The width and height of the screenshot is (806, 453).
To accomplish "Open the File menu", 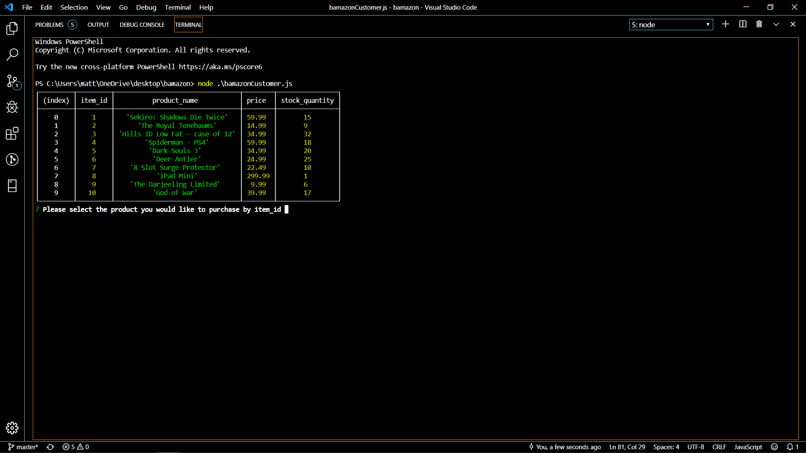I will [27, 7].
